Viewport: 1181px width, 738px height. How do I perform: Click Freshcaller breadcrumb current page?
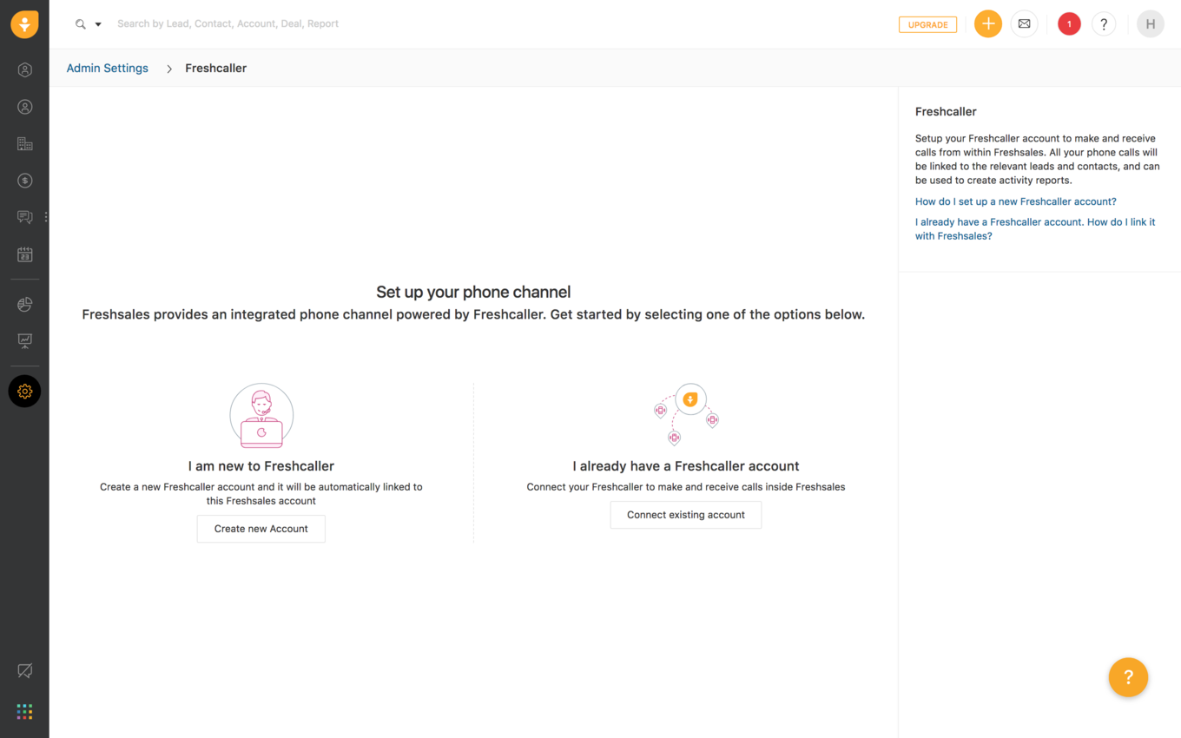click(x=216, y=68)
